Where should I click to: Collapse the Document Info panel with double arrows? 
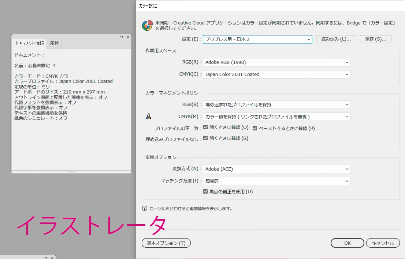122,37
